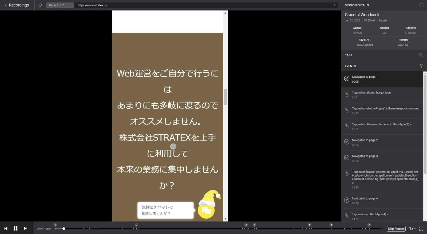Toggle Skip Pauses button
Screen dimensions: 427x234
coord(396,229)
